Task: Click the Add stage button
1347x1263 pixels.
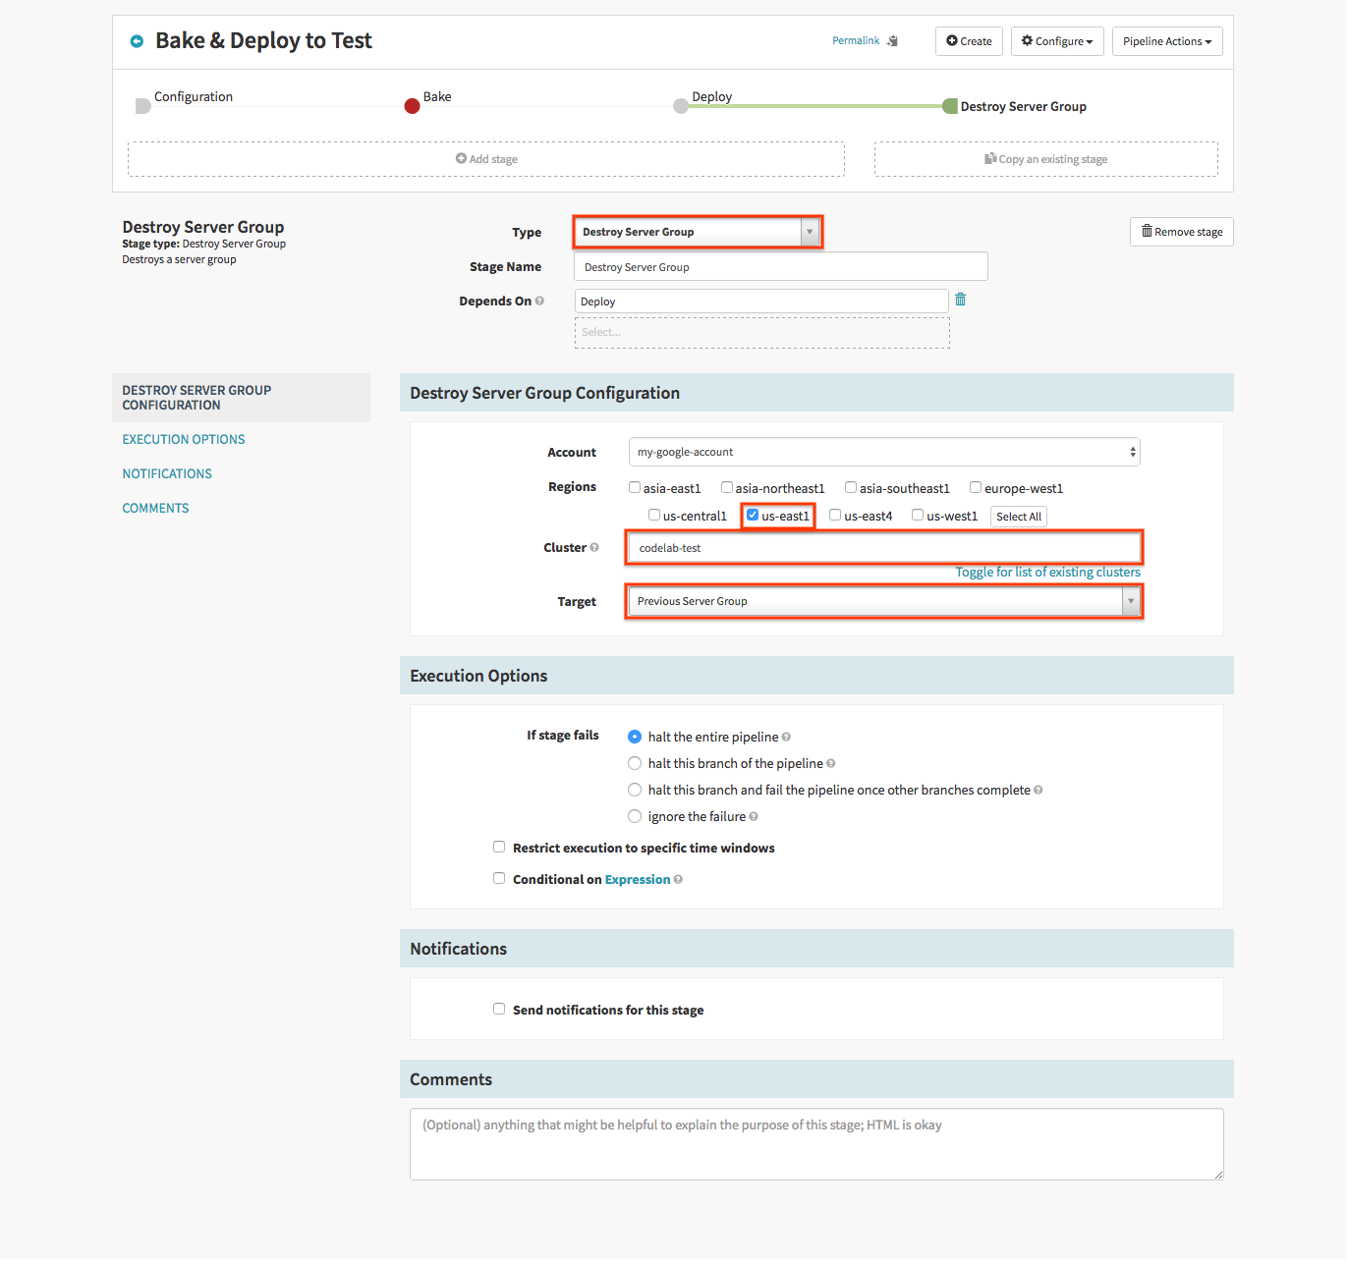Action: 486,159
